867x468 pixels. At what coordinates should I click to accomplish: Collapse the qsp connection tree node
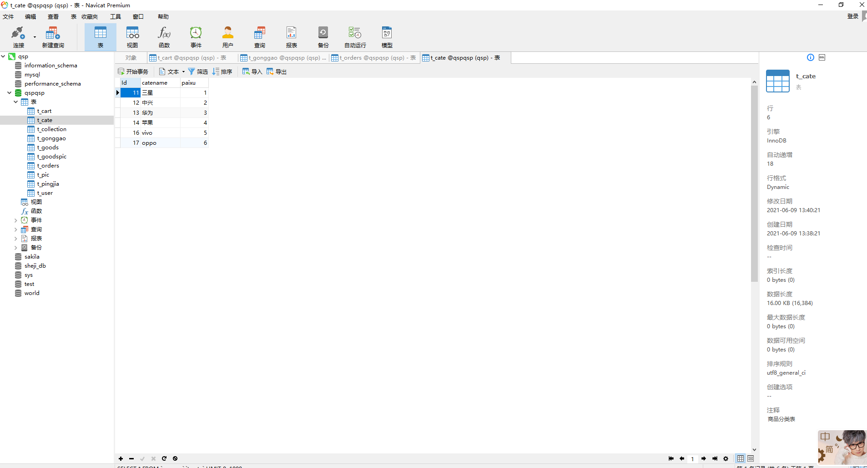pyautogui.click(x=3, y=56)
